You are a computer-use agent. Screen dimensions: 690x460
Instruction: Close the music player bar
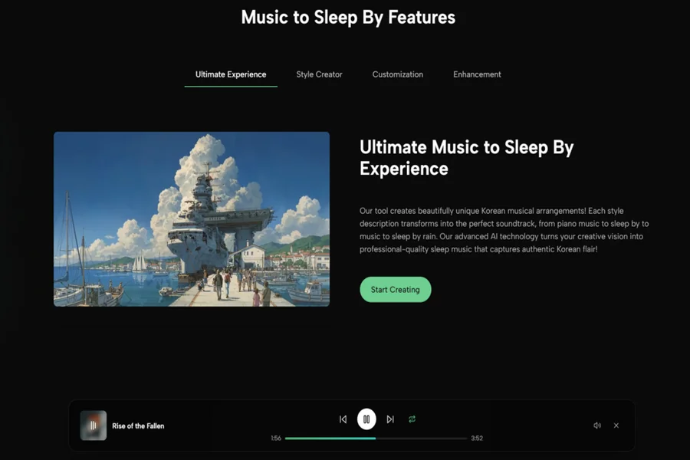(x=616, y=426)
